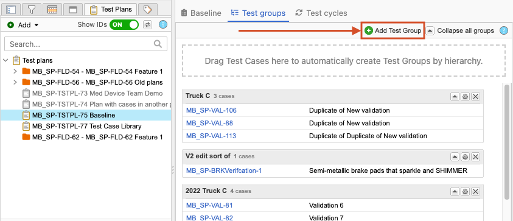Click the splitter handle between panels

pyautogui.click(x=173, y=170)
